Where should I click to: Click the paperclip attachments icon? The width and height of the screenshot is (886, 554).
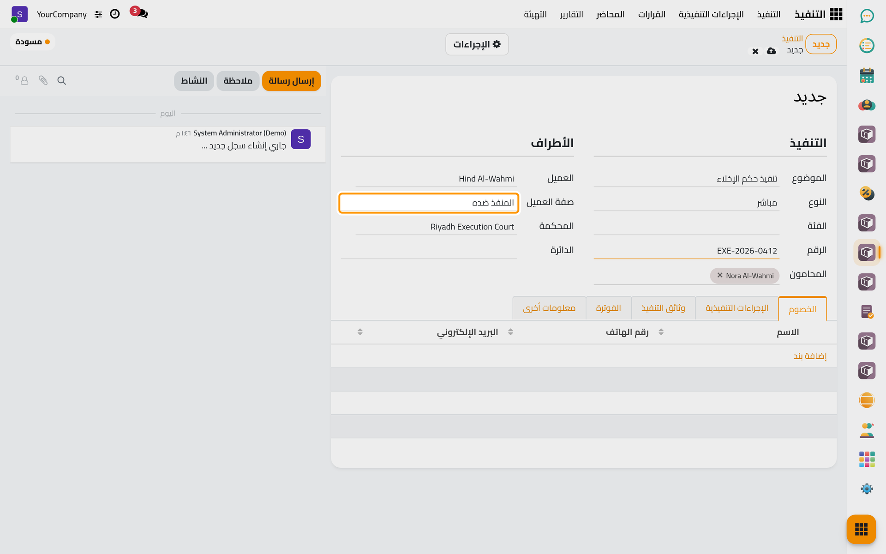pos(43,81)
